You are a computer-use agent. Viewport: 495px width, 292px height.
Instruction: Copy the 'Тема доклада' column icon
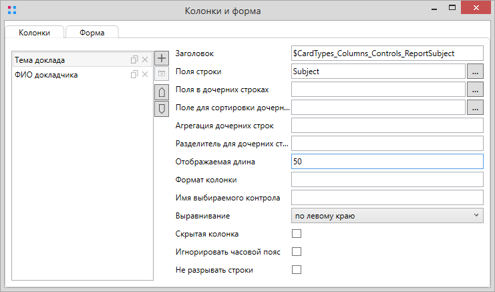134,59
